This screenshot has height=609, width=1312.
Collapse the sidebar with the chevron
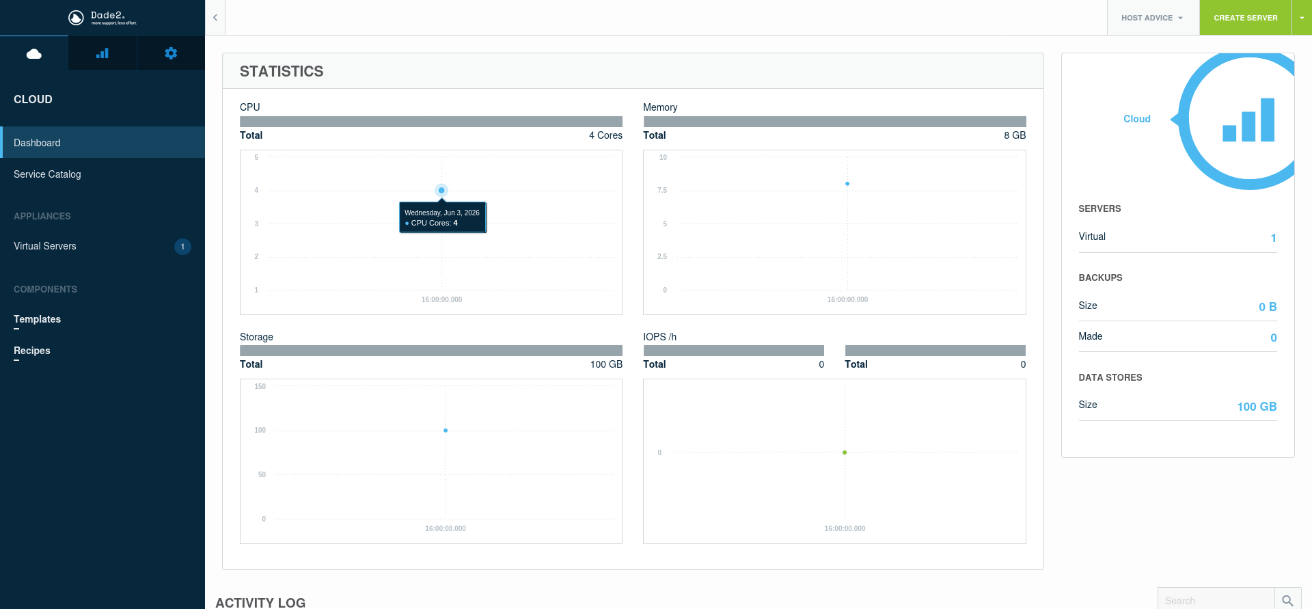pyautogui.click(x=215, y=18)
